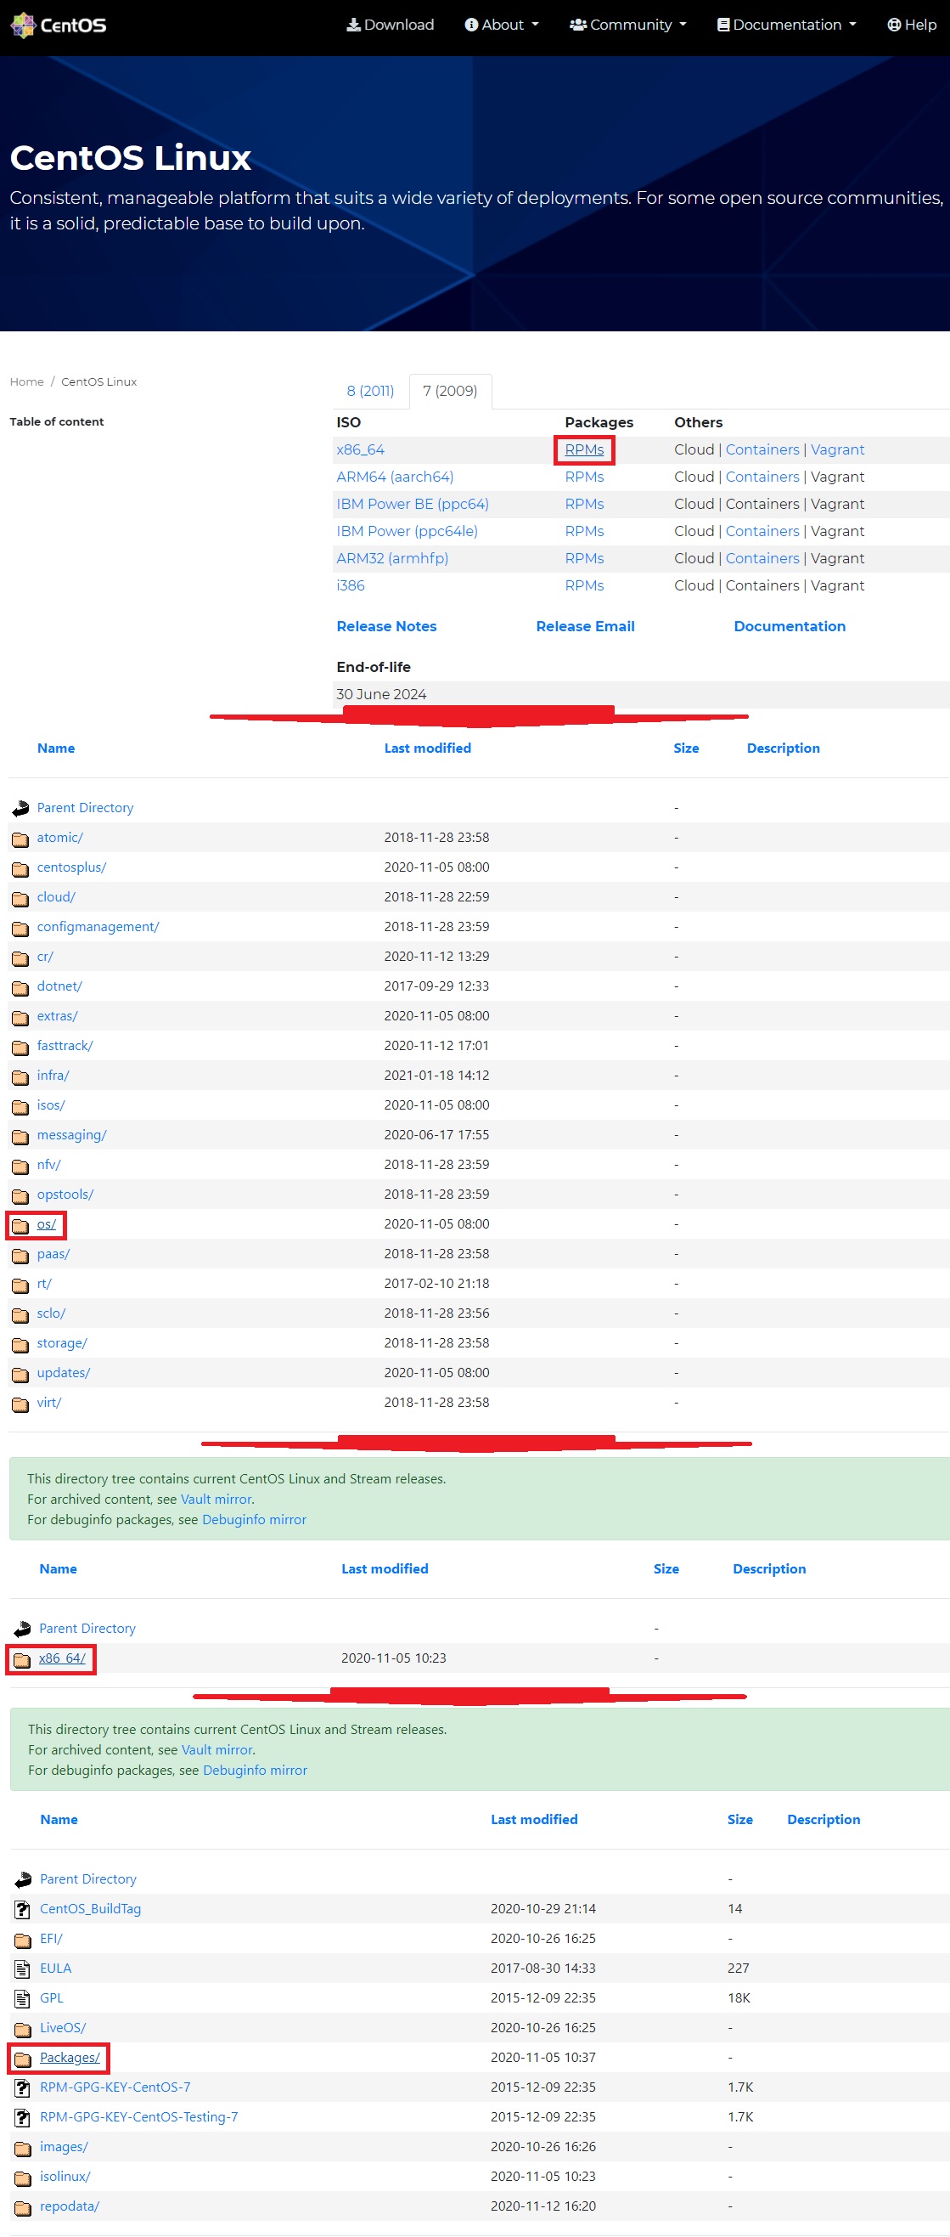Open the x86_64 ISO link
This screenshot has height=2237, width=950.
(x=360, y=449)
